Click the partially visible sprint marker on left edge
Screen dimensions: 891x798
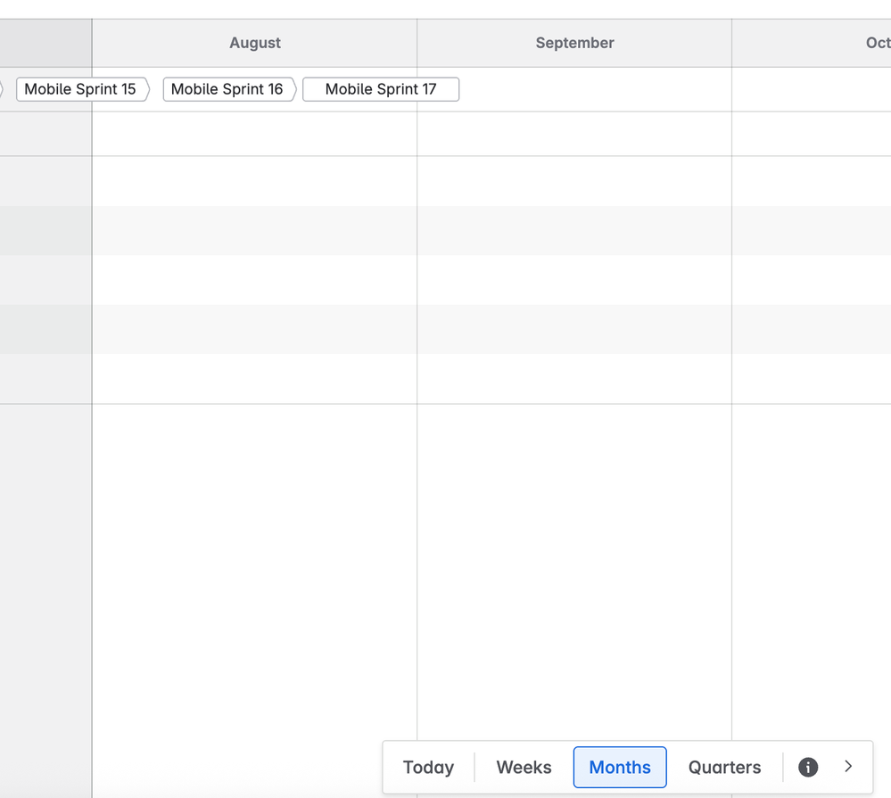point(4,89)
